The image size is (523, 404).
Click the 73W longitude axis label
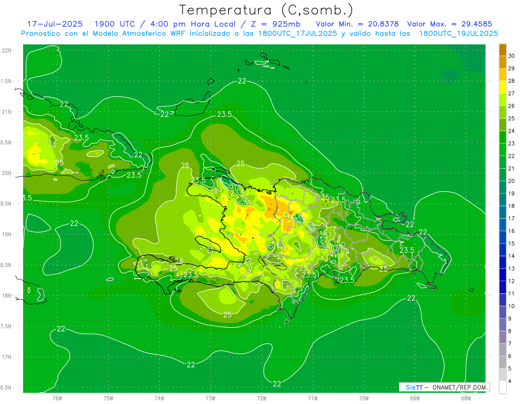pos(211,398)
